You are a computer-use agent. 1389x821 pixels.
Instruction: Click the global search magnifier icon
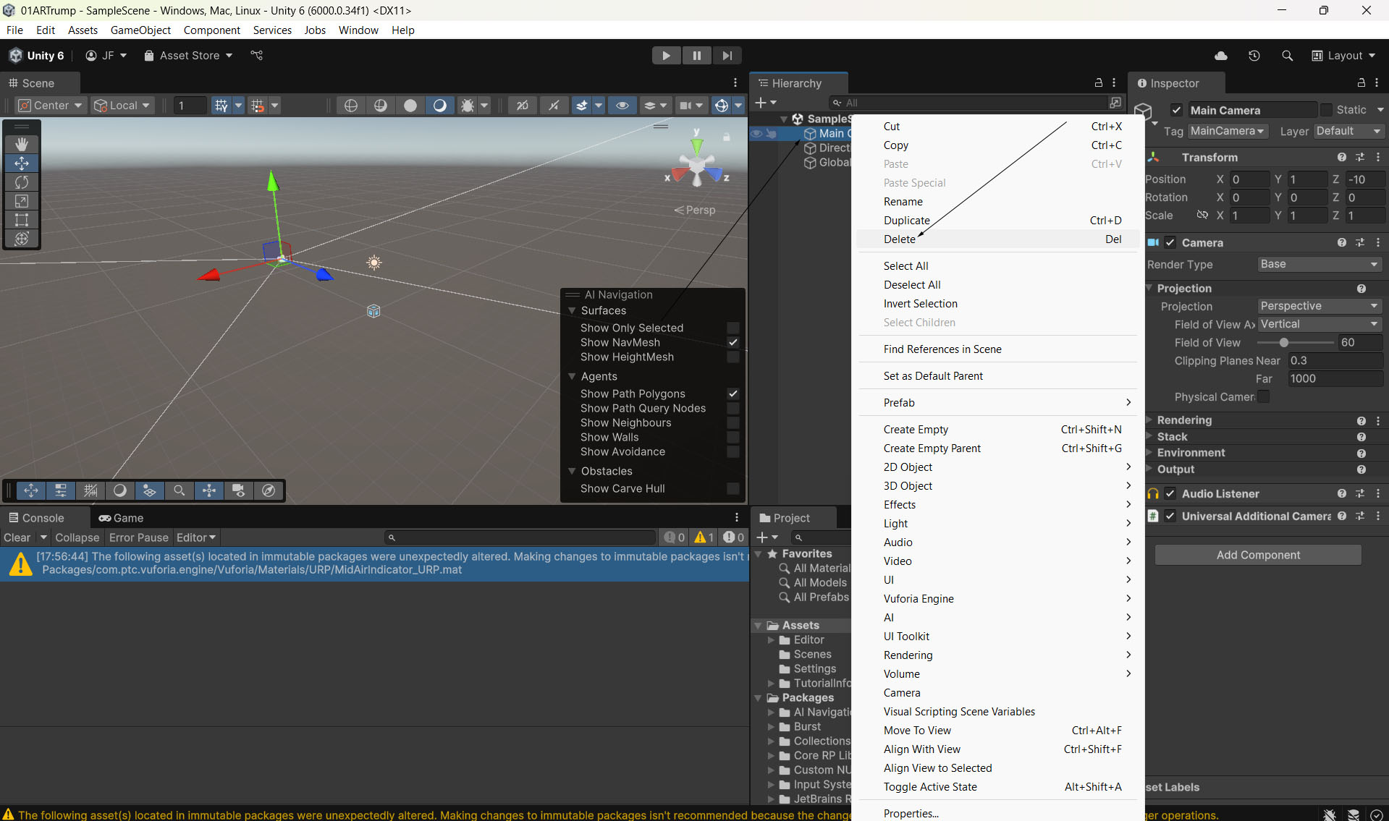[1287, 56]
